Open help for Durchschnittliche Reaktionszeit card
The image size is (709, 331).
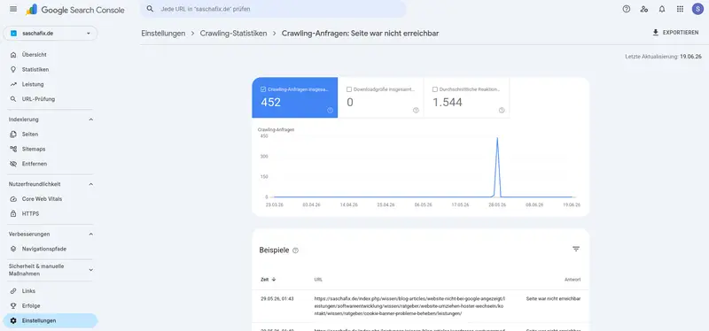(502, 110)
